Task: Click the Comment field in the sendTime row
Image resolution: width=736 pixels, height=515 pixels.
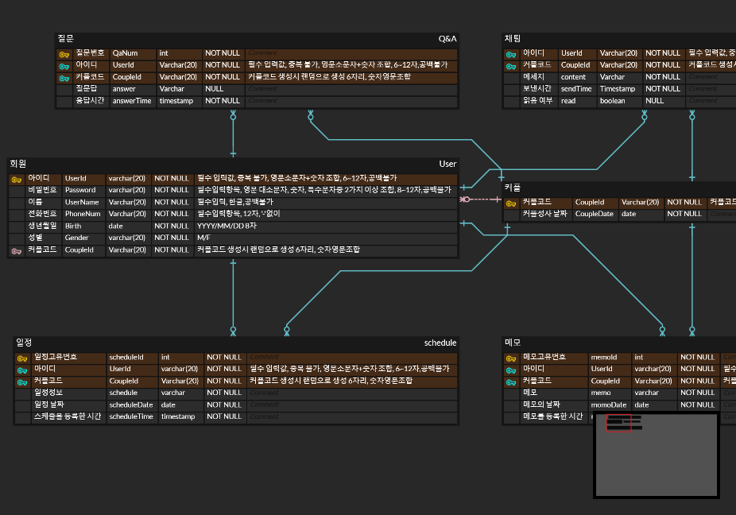Action: click(x=711, y=89)
